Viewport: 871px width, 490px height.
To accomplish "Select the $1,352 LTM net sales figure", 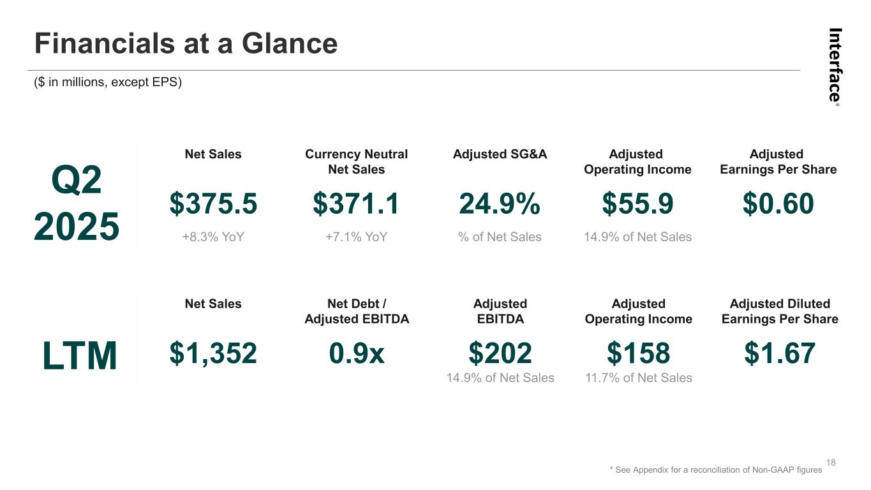I will pyautogui.click(x=213, y=353).
